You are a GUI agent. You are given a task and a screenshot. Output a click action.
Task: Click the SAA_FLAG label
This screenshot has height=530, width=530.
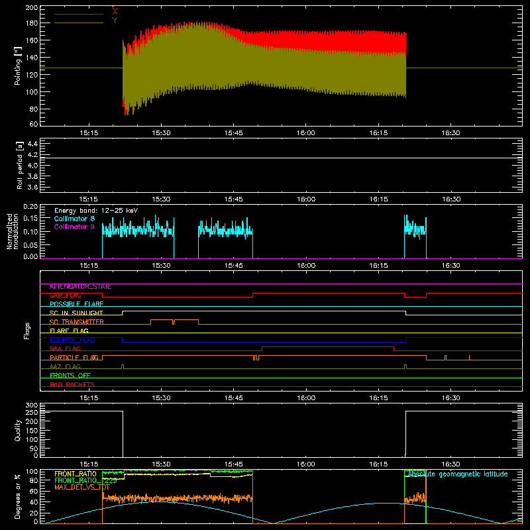[65, 349]
